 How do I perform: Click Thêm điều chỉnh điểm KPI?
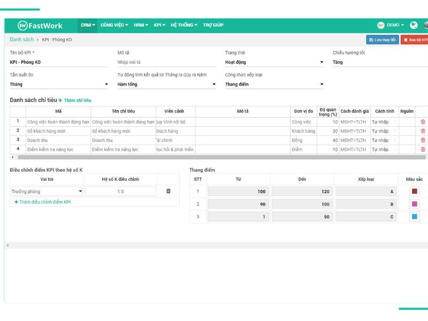click(43, 202)
